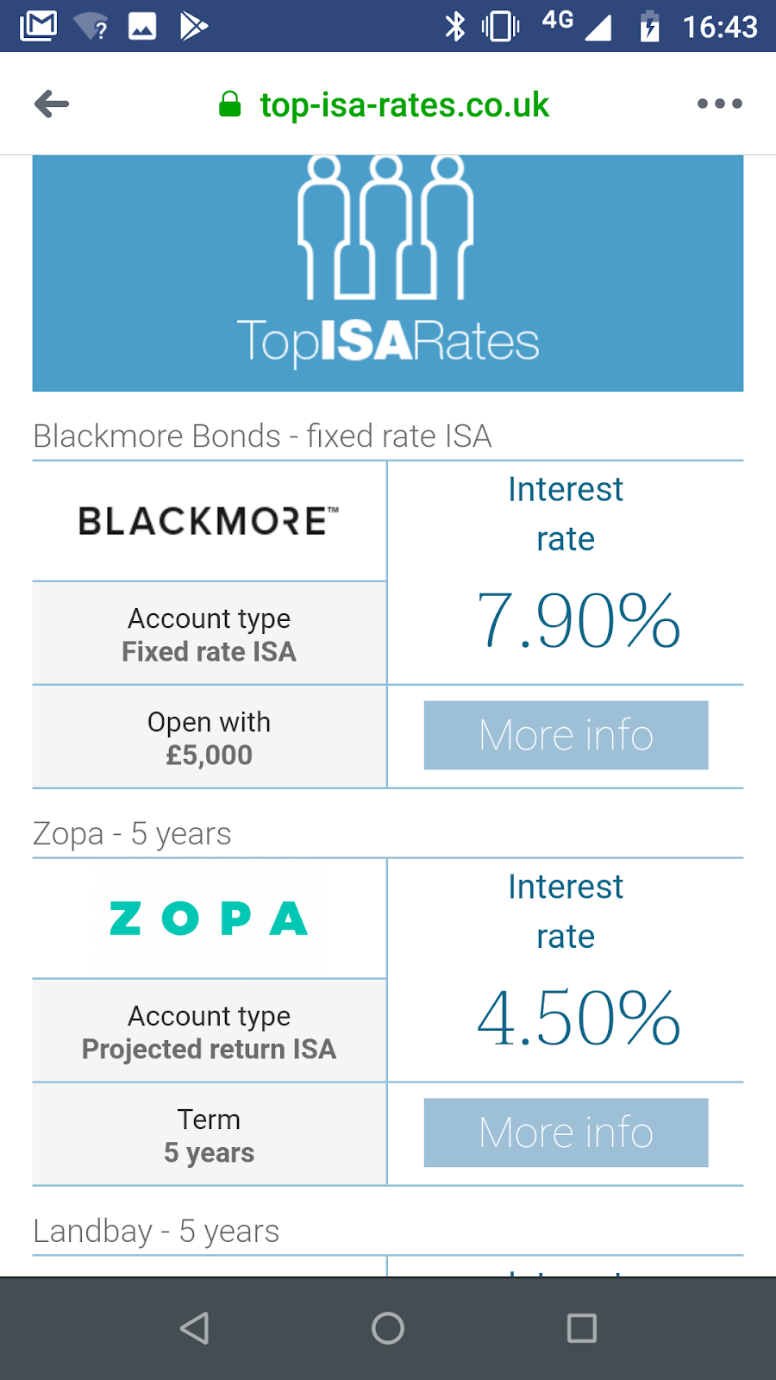Image resolution: width=776 pixels, height=1380 pixels.
Task: Open recent apps with the square button
Action: point(582,1328)
